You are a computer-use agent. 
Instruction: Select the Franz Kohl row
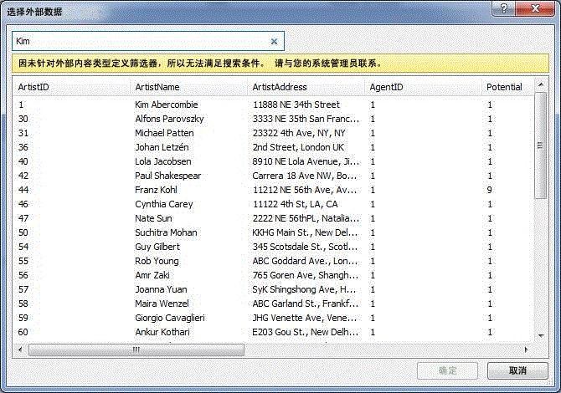[274, 190]
